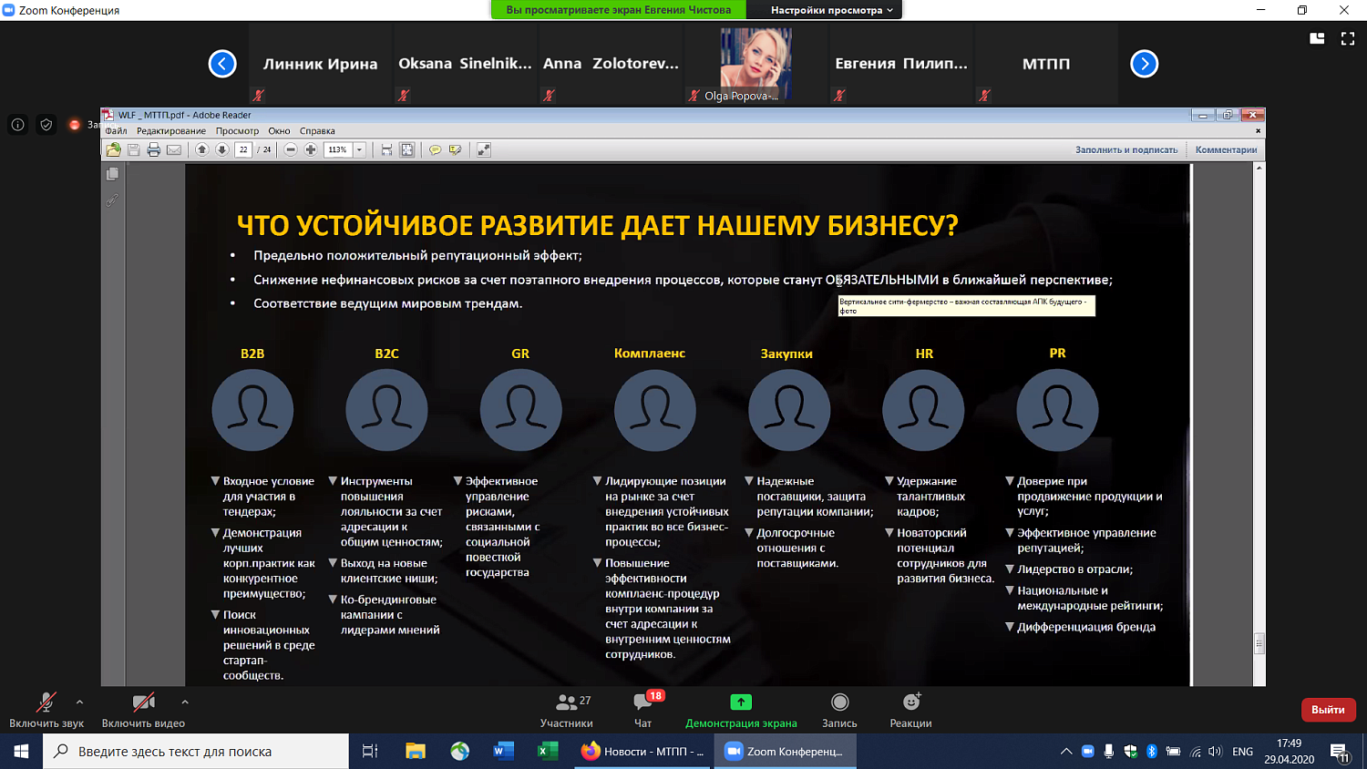Open page thumbnails panel in Reader sidebar
1367x769 pixels.
pos(112,173)
